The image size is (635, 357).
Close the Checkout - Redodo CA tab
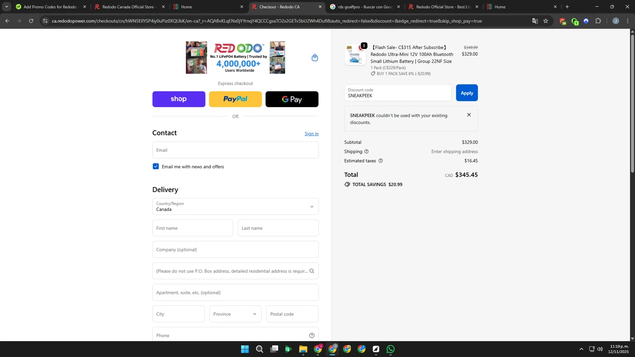click(320, 7)
